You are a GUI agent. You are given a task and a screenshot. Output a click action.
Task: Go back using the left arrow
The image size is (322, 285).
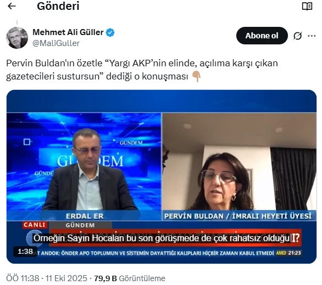coord(12,6)
